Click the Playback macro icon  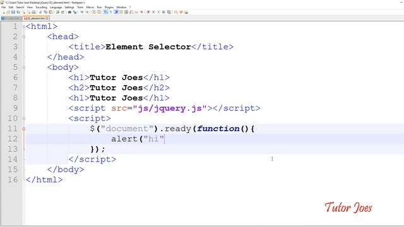(x=158, y=12)
